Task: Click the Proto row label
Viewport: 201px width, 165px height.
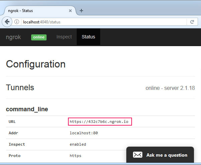Action: tap(14, 156)
